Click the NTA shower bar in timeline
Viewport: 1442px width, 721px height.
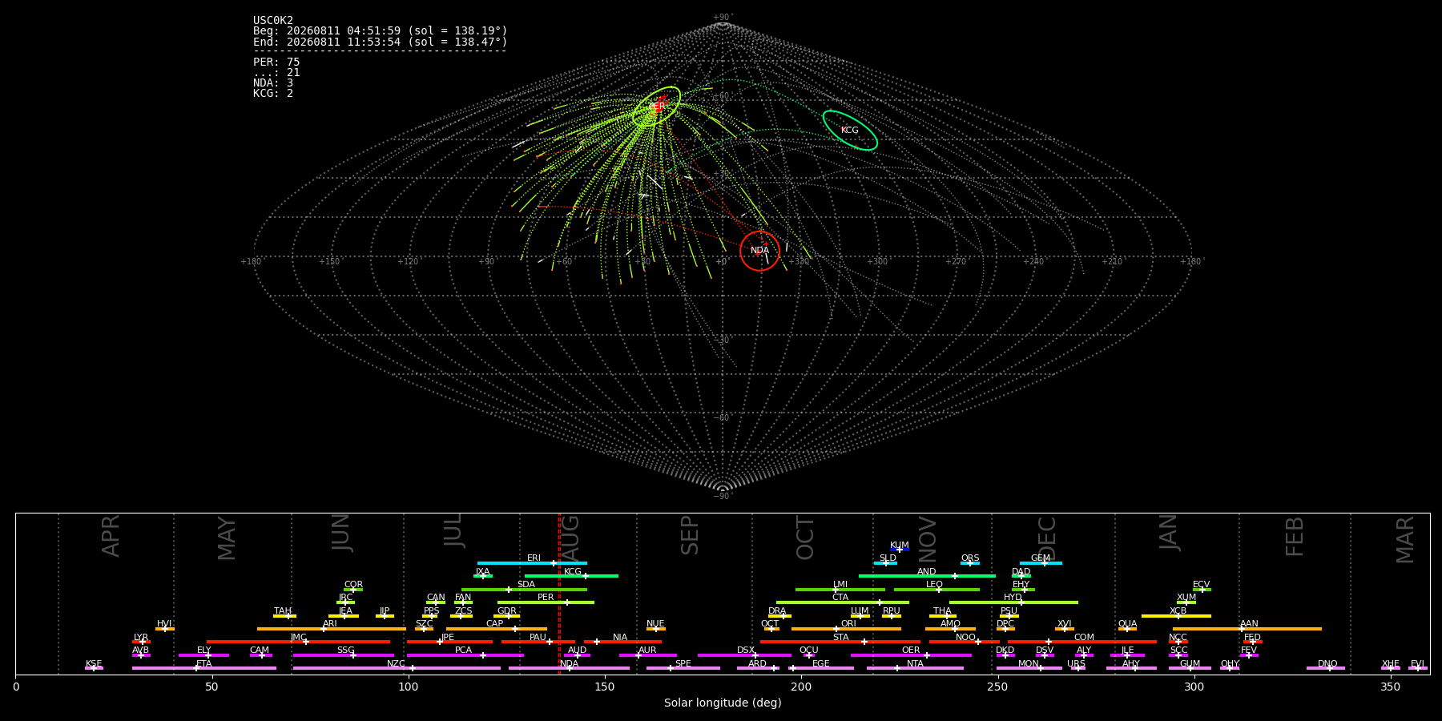tap(915, 668)
